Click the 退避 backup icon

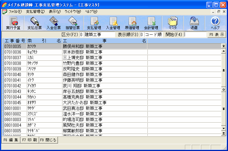(194, 23)
